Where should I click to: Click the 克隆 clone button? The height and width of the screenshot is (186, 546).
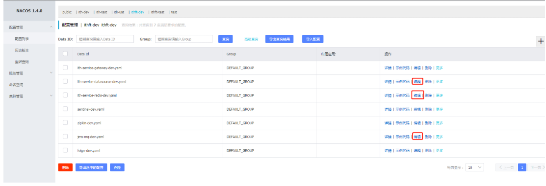pyautogui.click(x=117, y=167)
